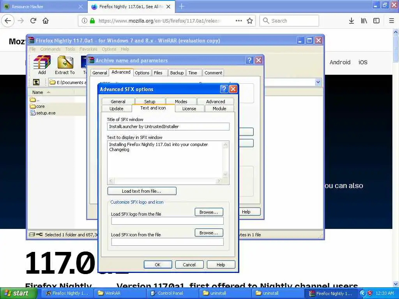Image resolution: width=399 pixels, height=299 pixels.
Task: Click the Firefox forward arrow button
Action: (x=21, y=21)
